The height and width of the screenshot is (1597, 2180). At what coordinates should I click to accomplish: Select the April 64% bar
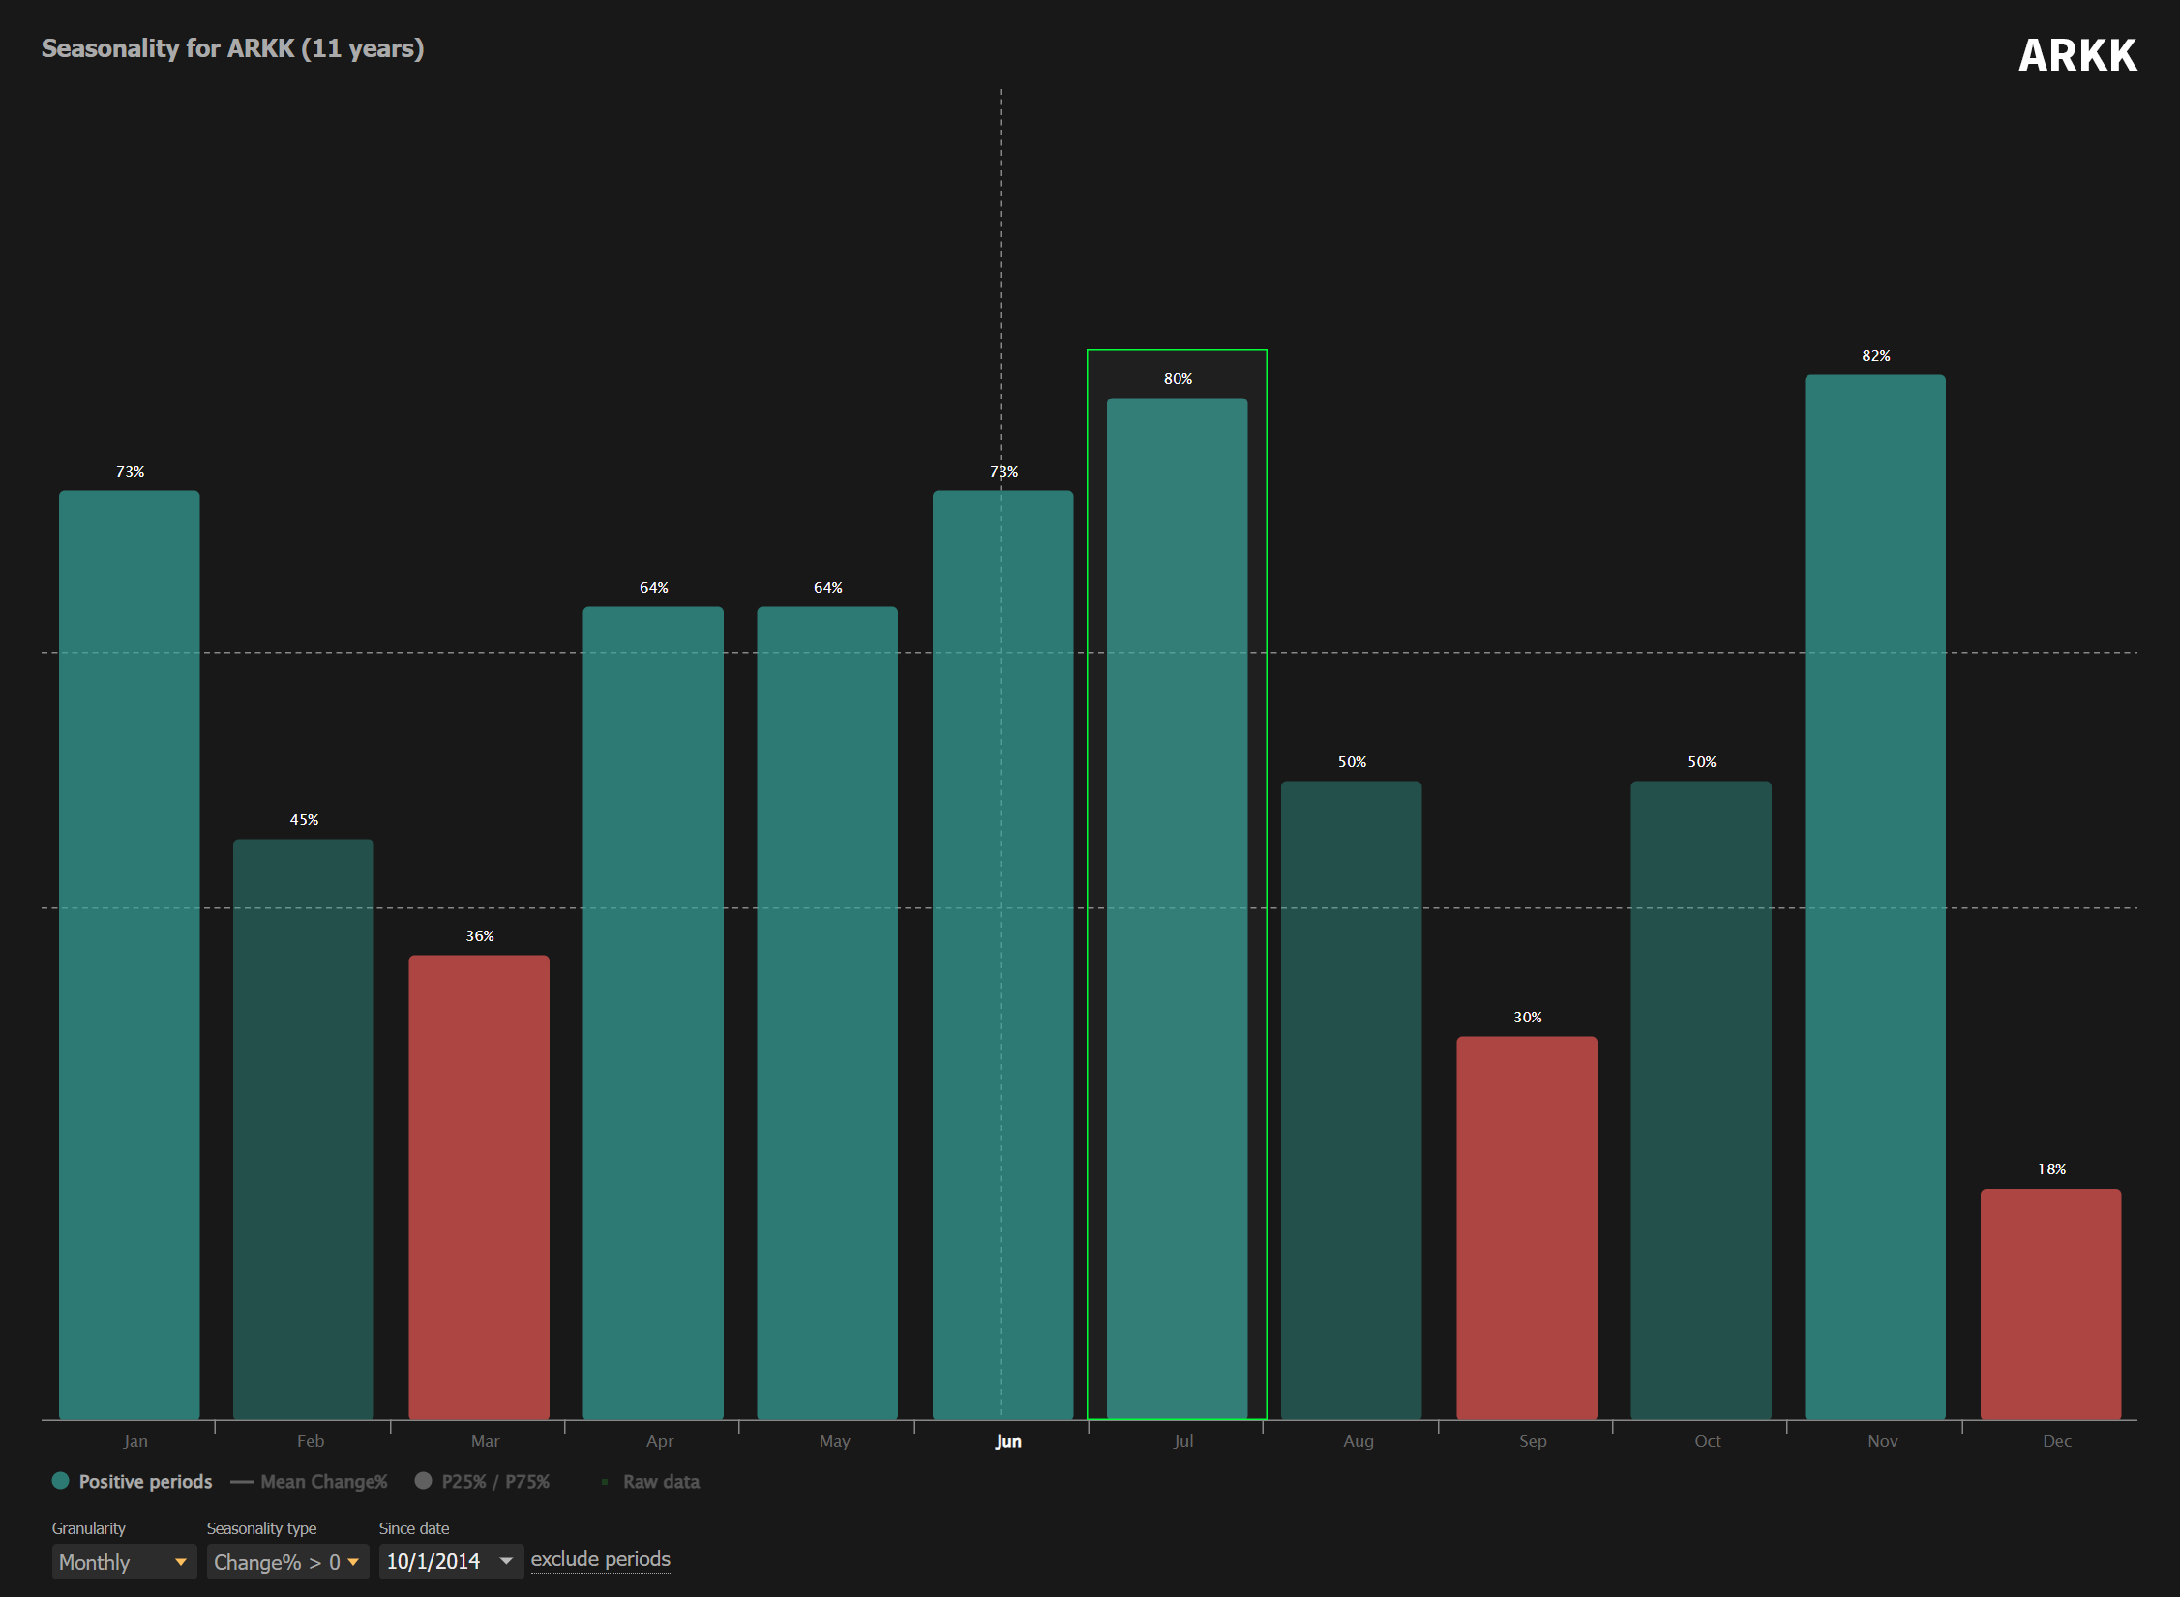(653, 1013)
